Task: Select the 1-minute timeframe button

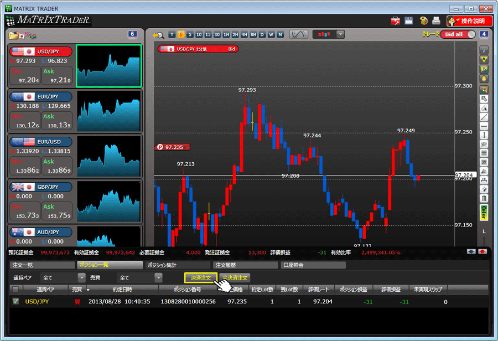Action: [181, 35]
